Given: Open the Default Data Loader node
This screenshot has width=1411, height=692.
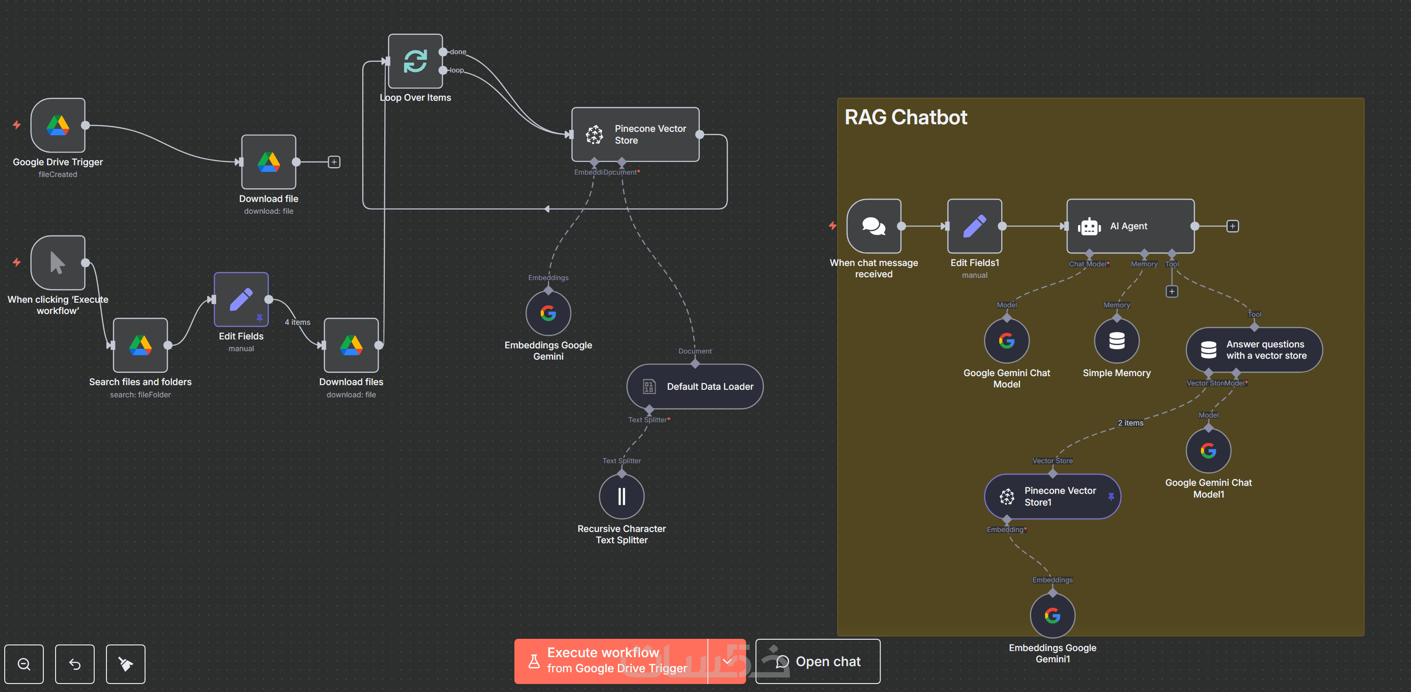Looking at the screenshot, I should [x=695, y=386].
